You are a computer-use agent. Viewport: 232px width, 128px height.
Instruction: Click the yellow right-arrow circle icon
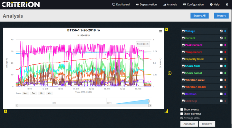pyautogui.click(x=170, y=73)
